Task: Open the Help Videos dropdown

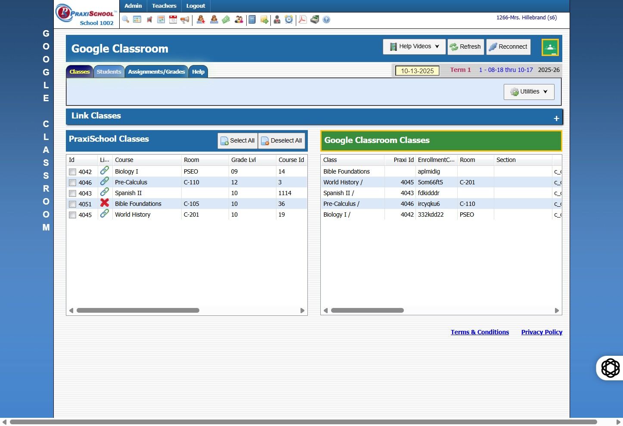Action: 414,47
